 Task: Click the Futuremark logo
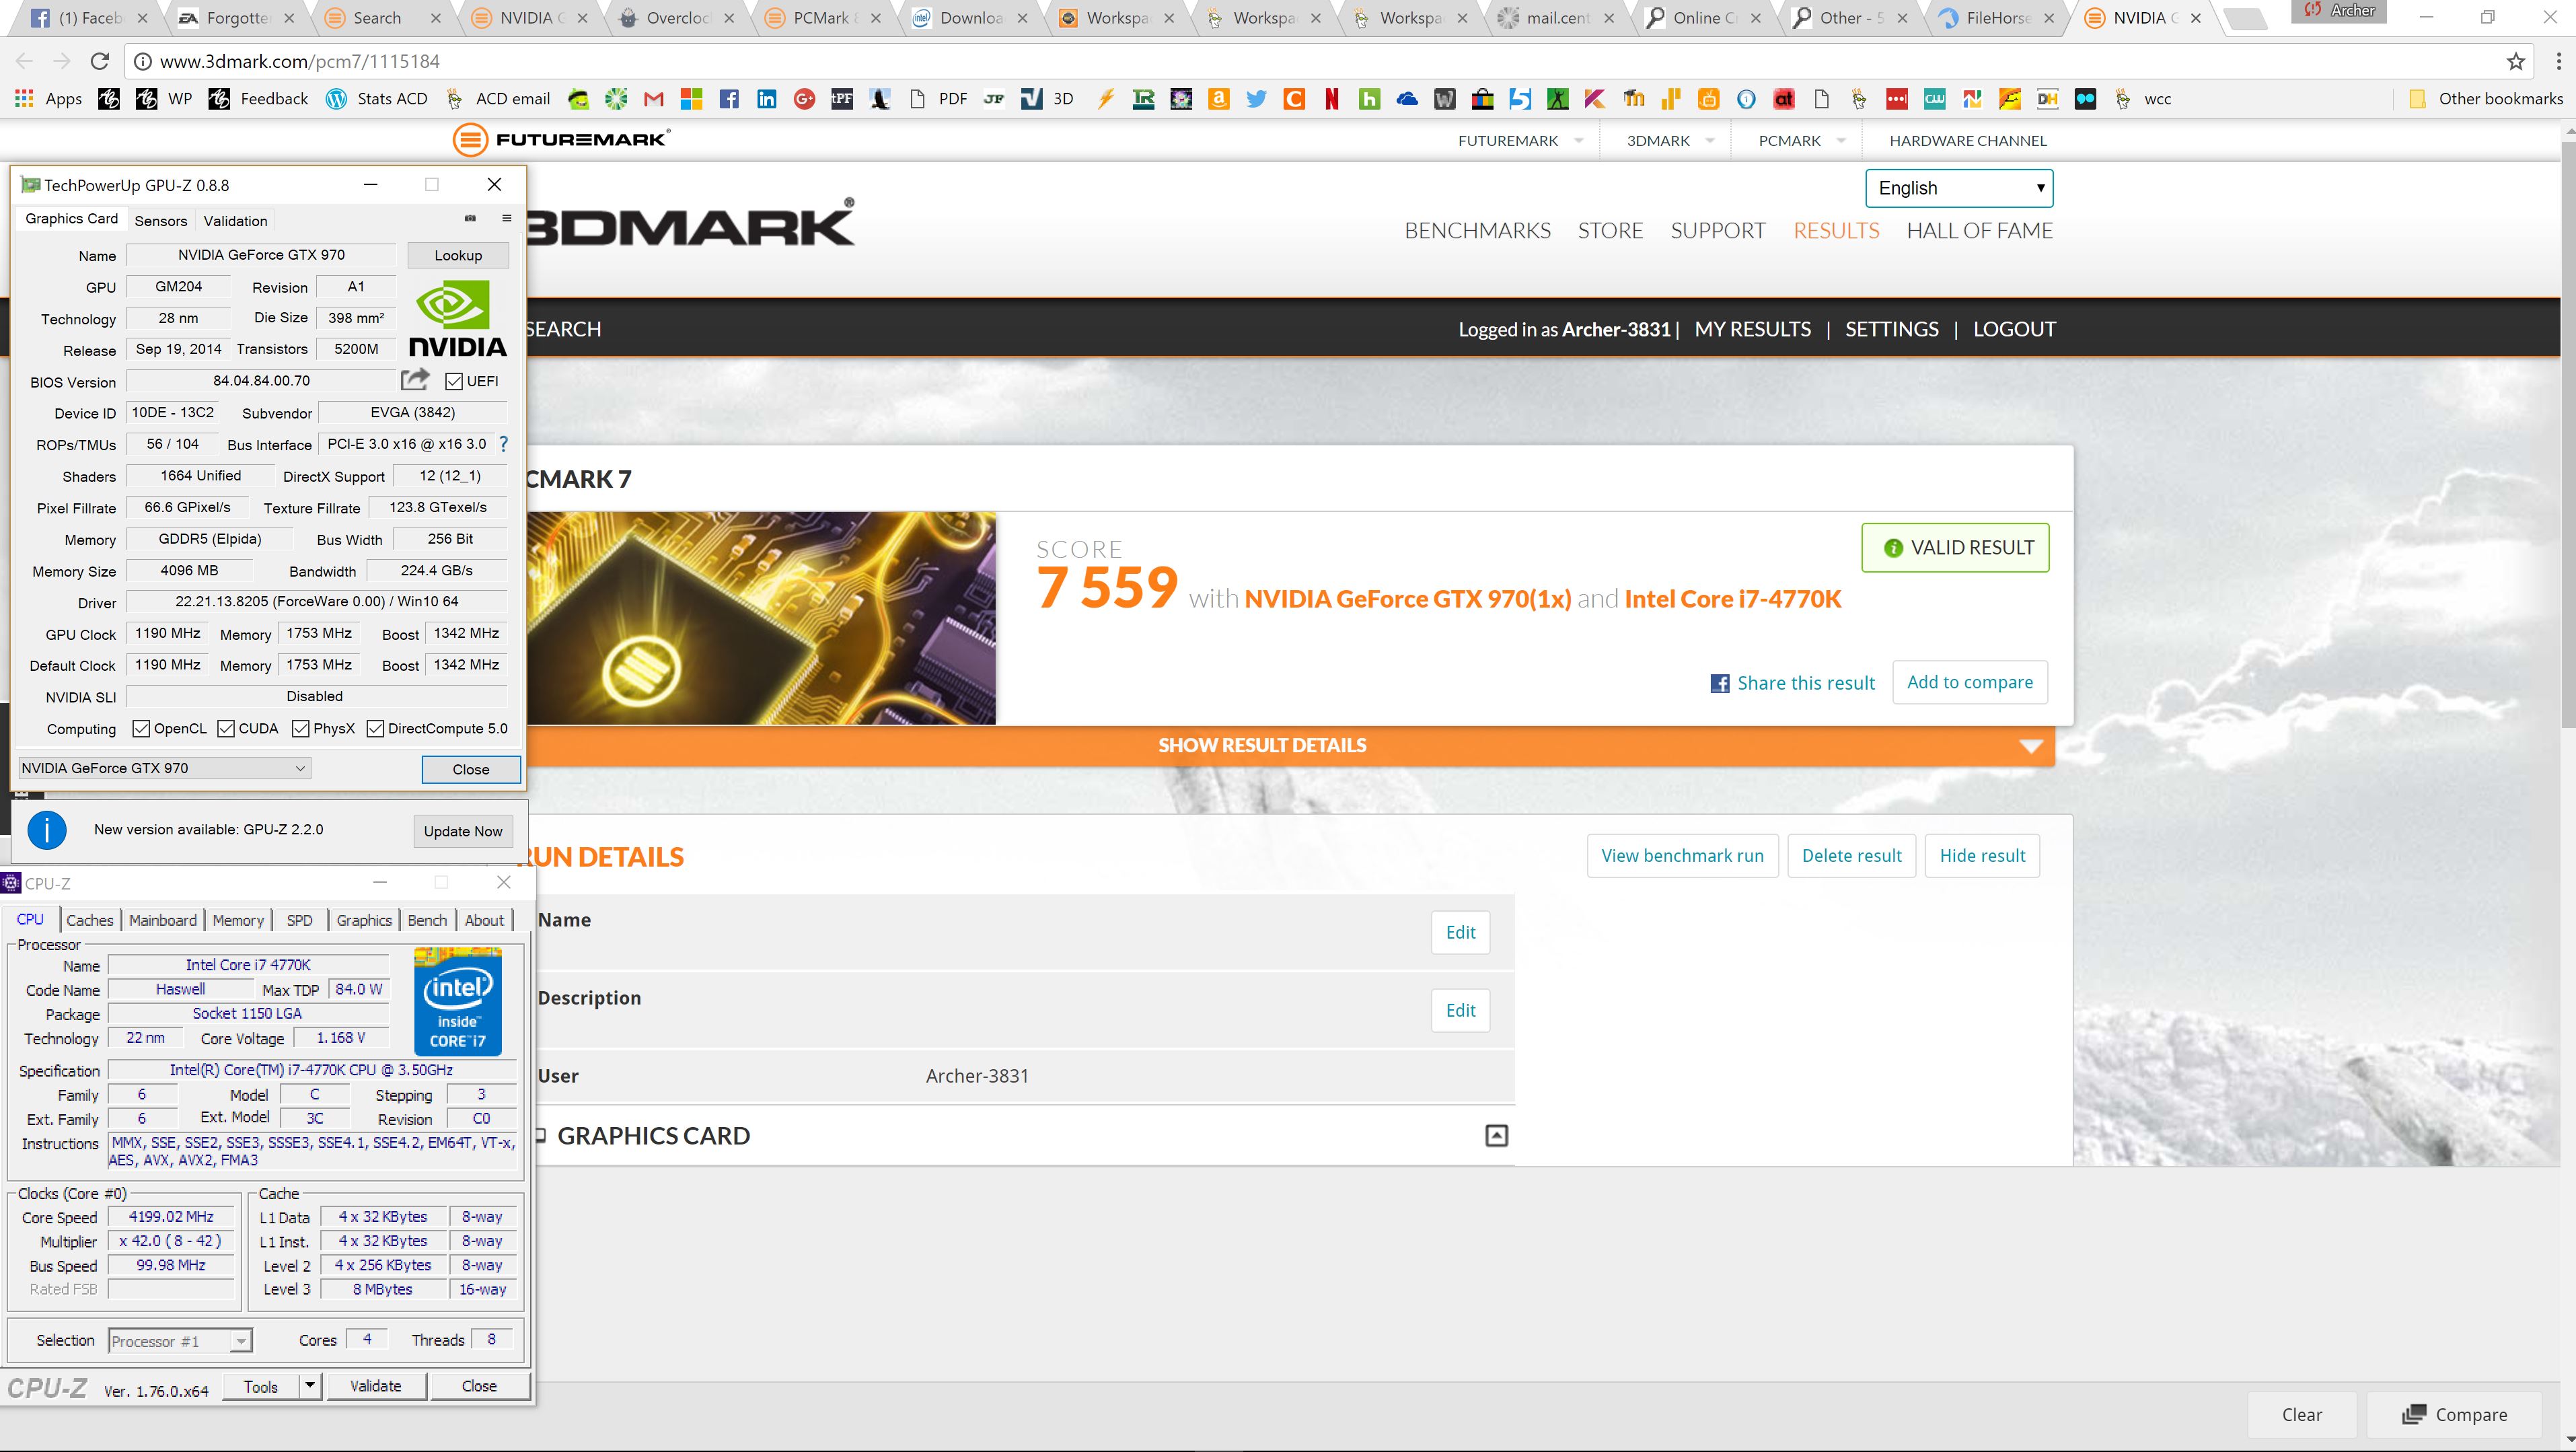(561, 140)
